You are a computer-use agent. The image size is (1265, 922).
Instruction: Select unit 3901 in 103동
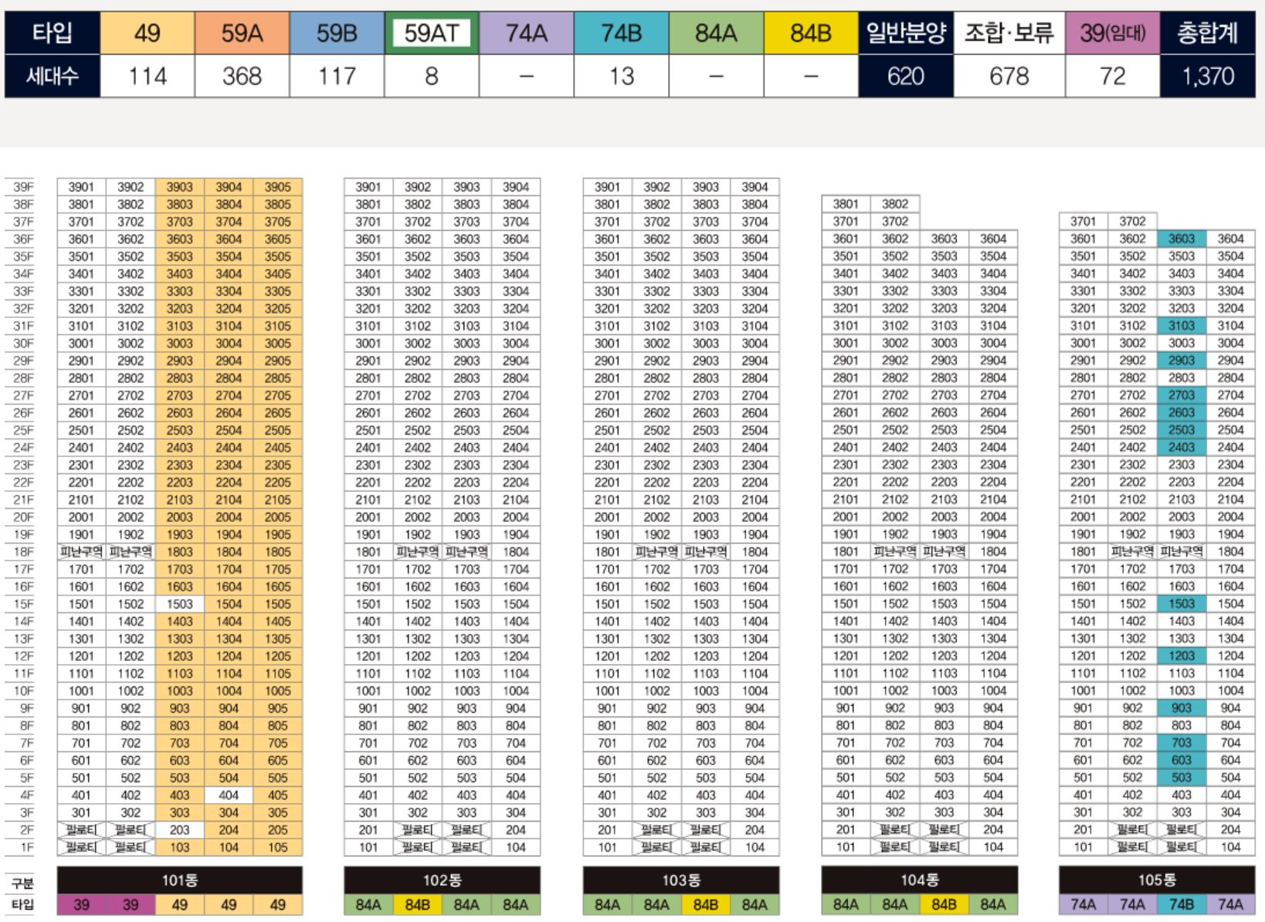coord(607,187)
